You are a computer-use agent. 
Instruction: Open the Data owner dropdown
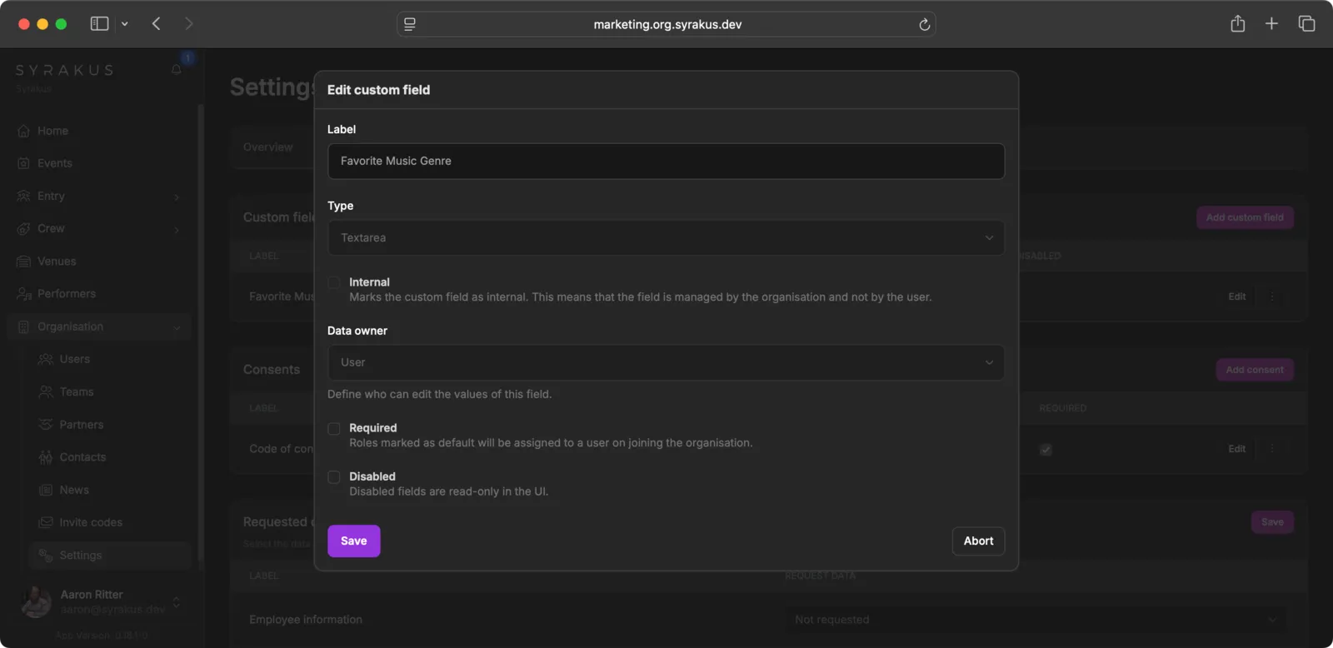pos(666,363)
